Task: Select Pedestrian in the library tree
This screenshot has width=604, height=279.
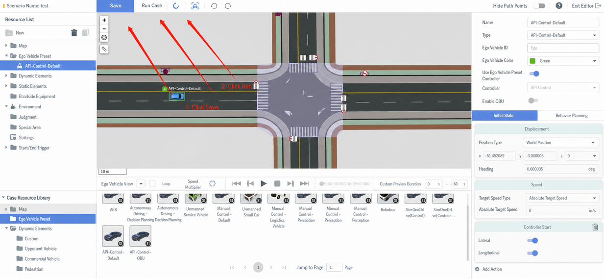Action: (34, 269)
